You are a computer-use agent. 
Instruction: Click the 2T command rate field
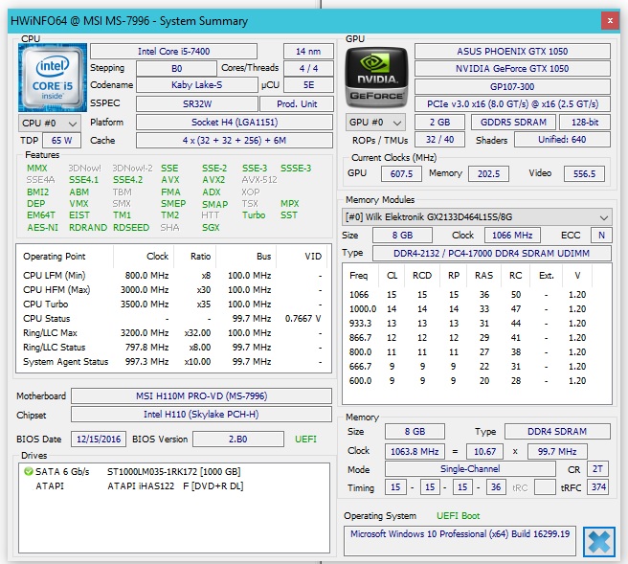click(x=597, y=468)
